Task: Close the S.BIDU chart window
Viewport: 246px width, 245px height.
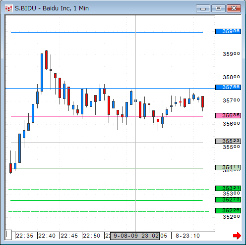Action: [x=234, y=8]
